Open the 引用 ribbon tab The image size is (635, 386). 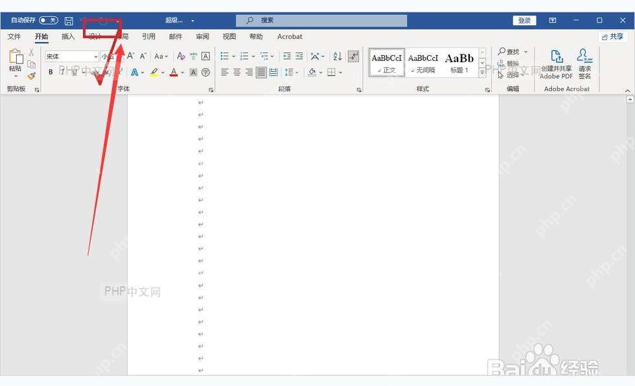[148, 36]
